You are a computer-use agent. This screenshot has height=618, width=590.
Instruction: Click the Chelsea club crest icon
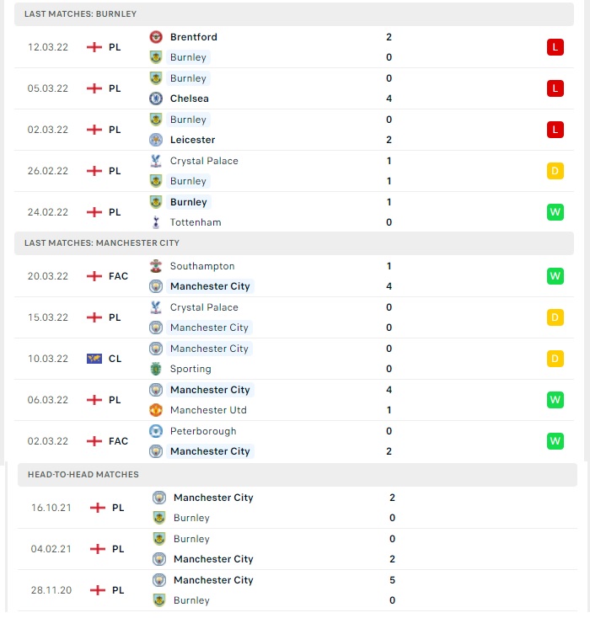156,99
